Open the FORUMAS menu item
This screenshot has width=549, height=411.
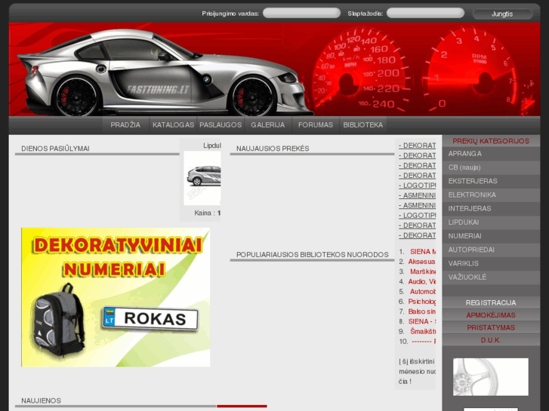[316, 125]
